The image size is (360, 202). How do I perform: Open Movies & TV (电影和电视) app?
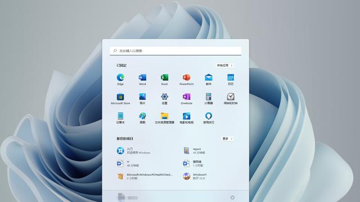[186, 118]
